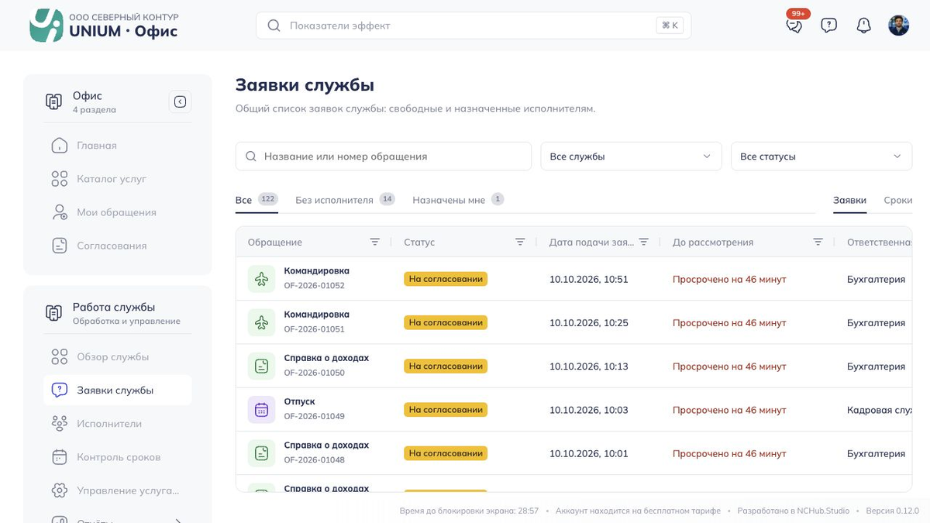Click the grid icon beside Каталог услуг
The image size is (930, 523).
60,179
